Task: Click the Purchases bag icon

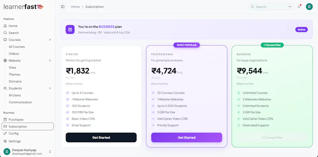Action: (5, 120)
